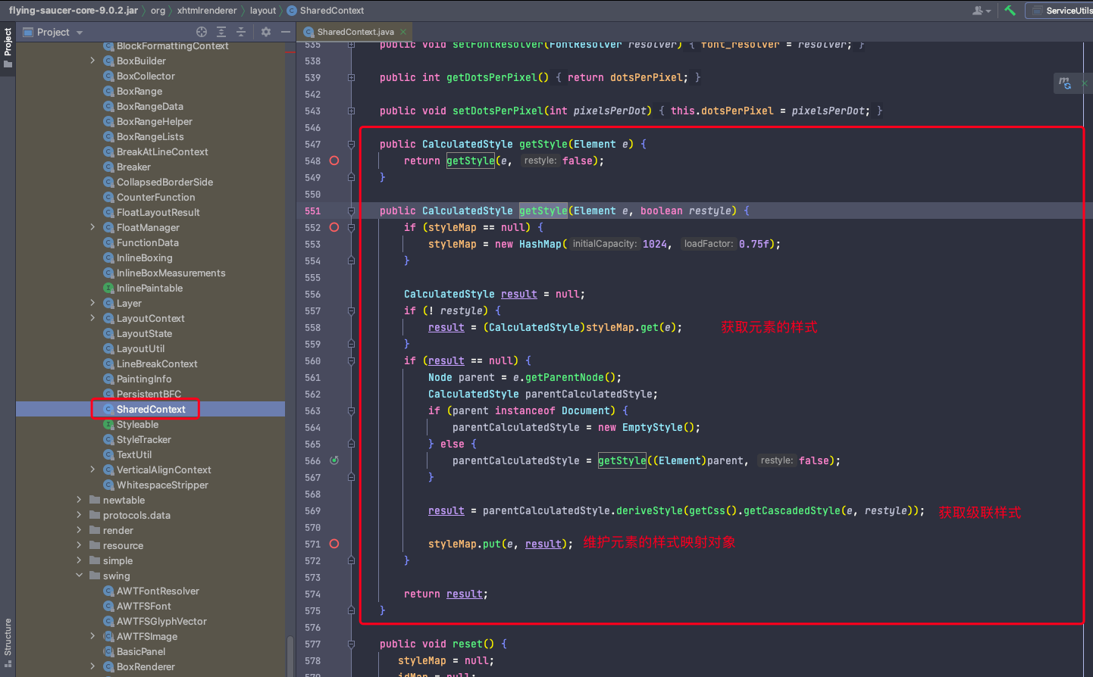Click the recursive call gutter icon on line 566
The image size is (1093, 677).
click(x=334, y=460)
